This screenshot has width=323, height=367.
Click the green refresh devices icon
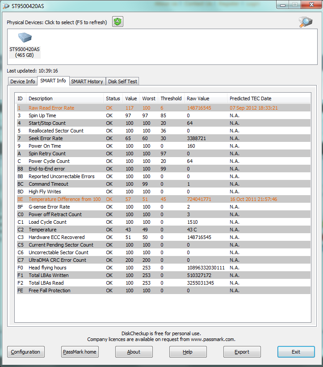[x=117, y=22]
